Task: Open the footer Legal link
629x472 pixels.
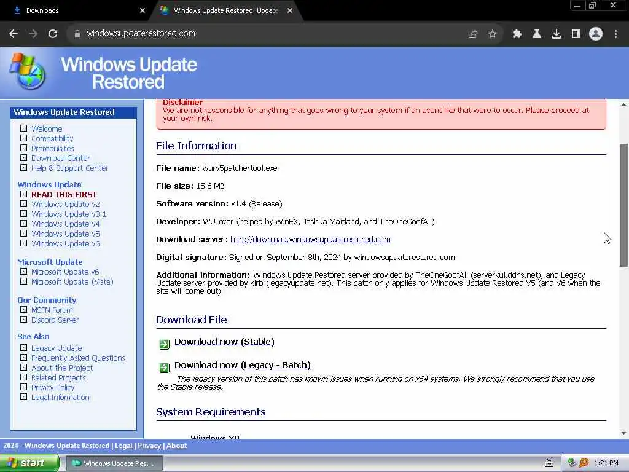Action: click(x=123, y=446)
